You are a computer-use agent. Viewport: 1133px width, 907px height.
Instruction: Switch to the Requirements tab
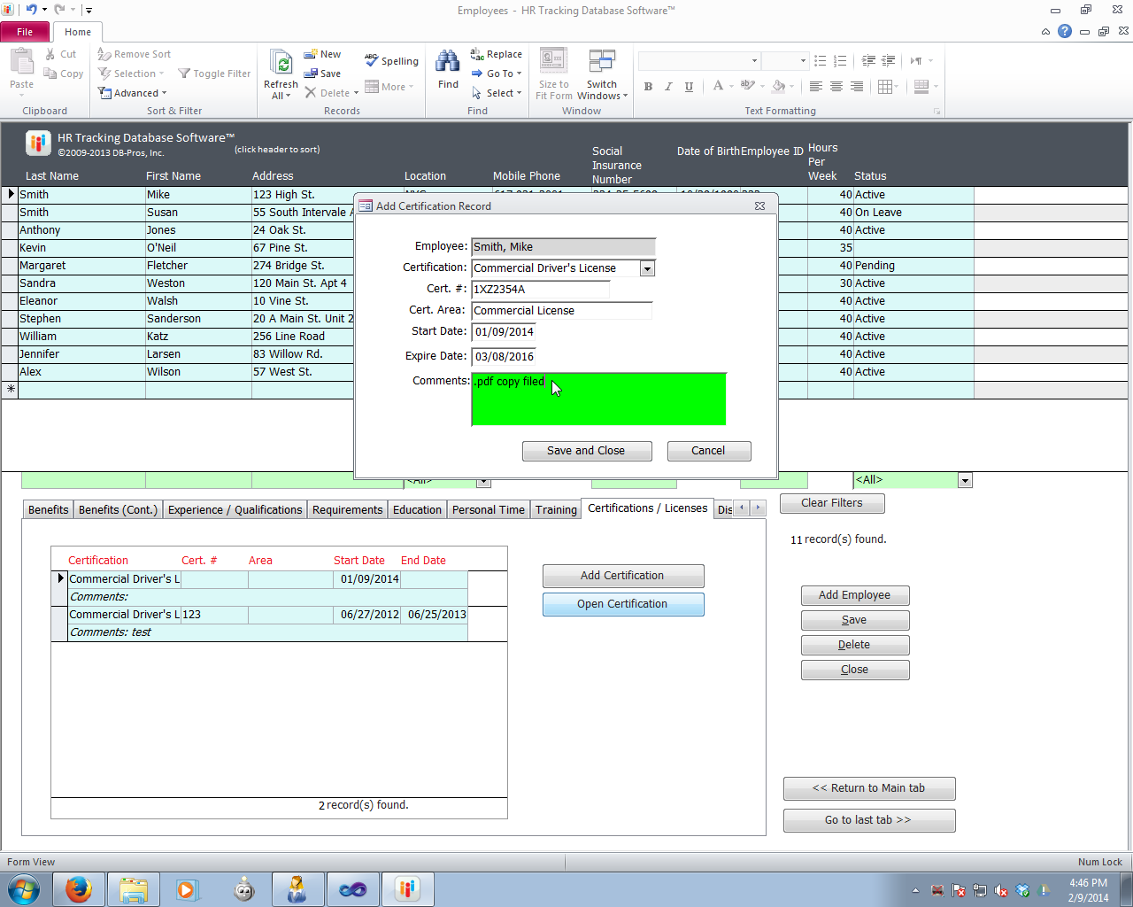click(x=347, y=509)
